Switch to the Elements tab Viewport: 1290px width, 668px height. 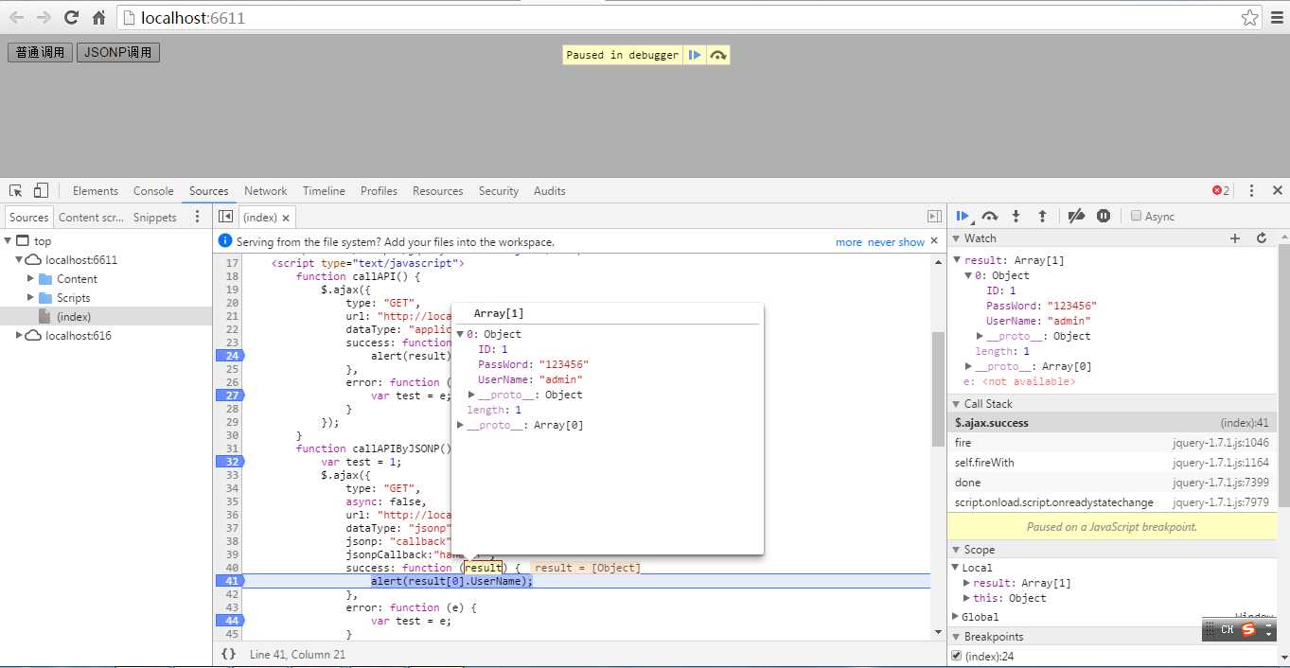point(96,190)
